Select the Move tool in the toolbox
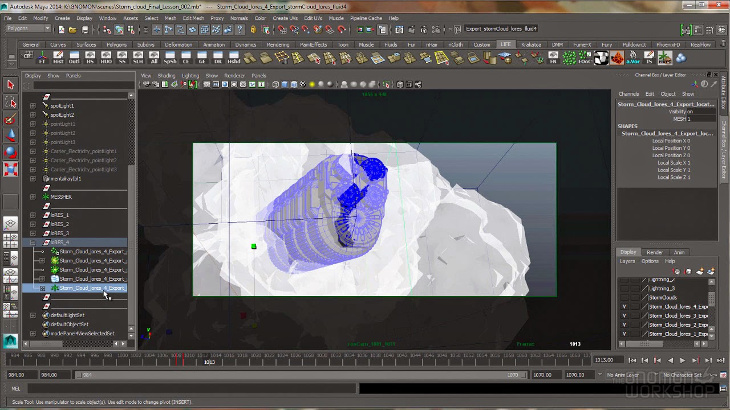Viewport: 730px width, 410px height. 10,136
